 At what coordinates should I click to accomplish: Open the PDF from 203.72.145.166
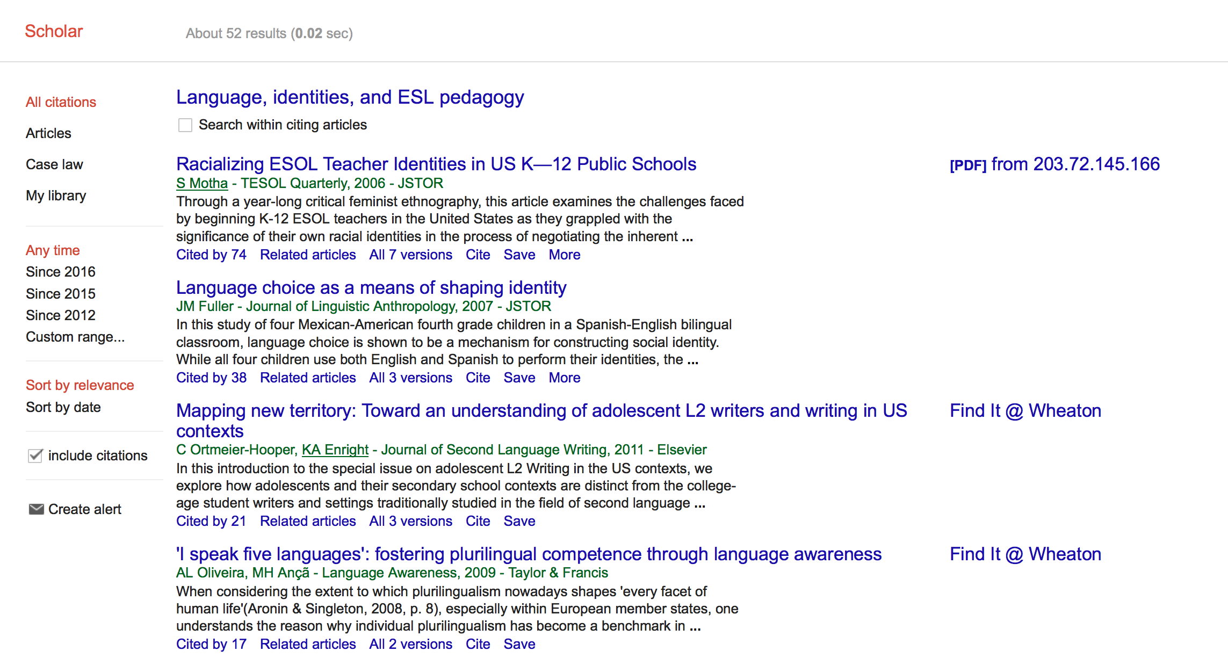click(x=1054, y=164)
